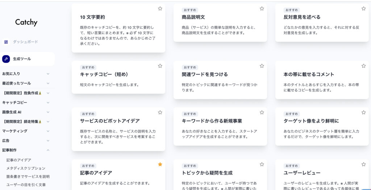Toggle star on 反対意見を述べる card
Viewport: 371px width, 190px height.
click(363, 9)
